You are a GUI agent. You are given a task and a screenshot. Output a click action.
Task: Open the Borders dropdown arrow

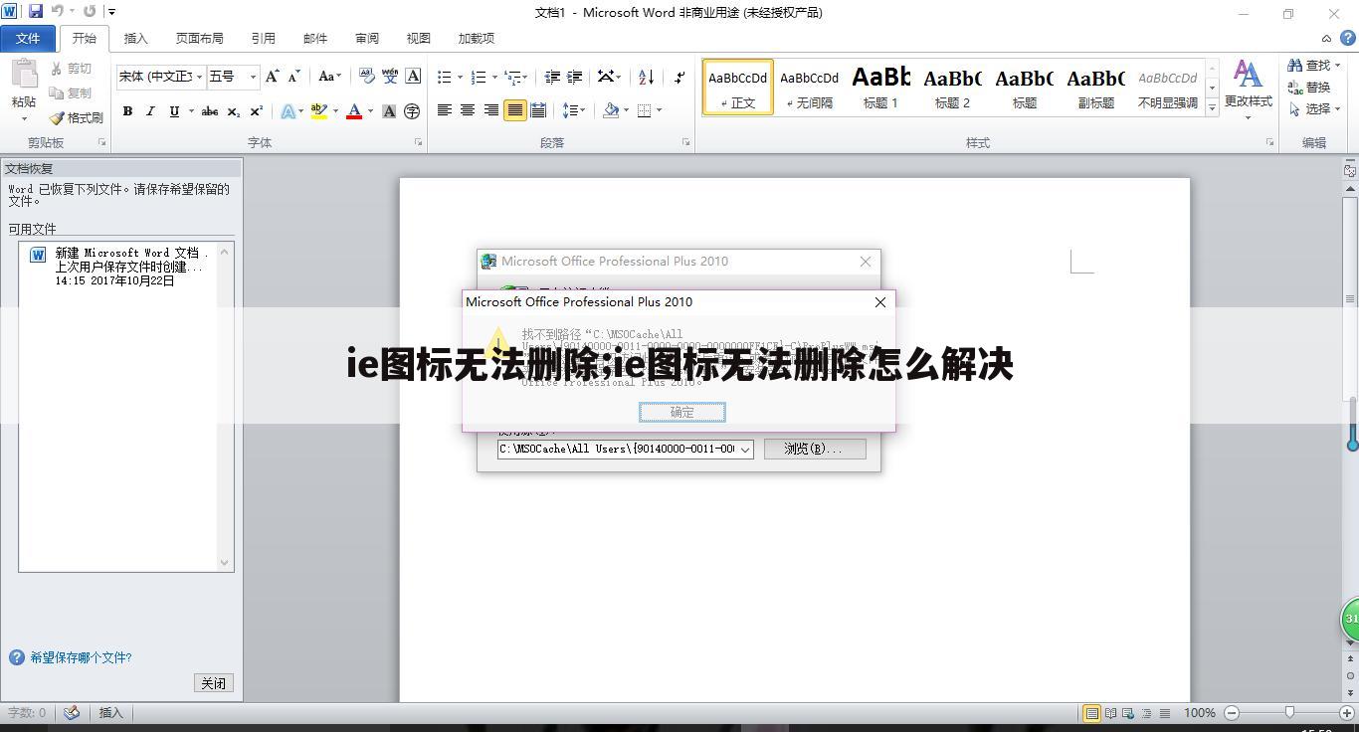659,110
